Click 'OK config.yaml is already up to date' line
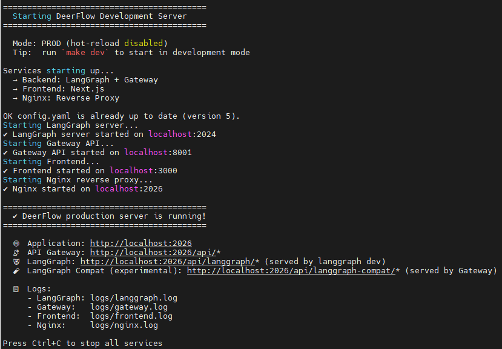 121,116
